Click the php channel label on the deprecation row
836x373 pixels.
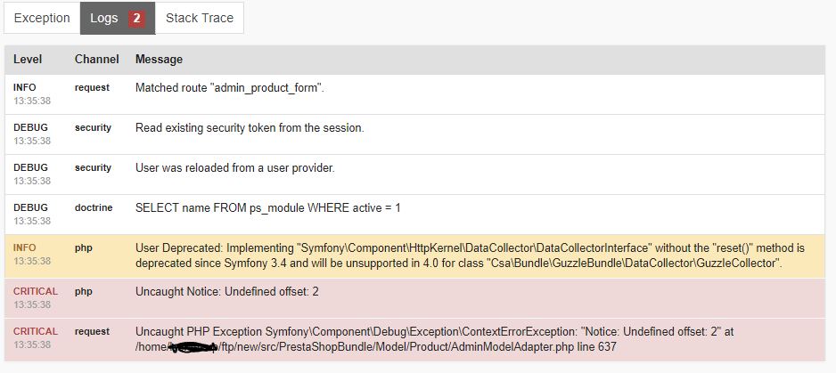tap(84, 247)
